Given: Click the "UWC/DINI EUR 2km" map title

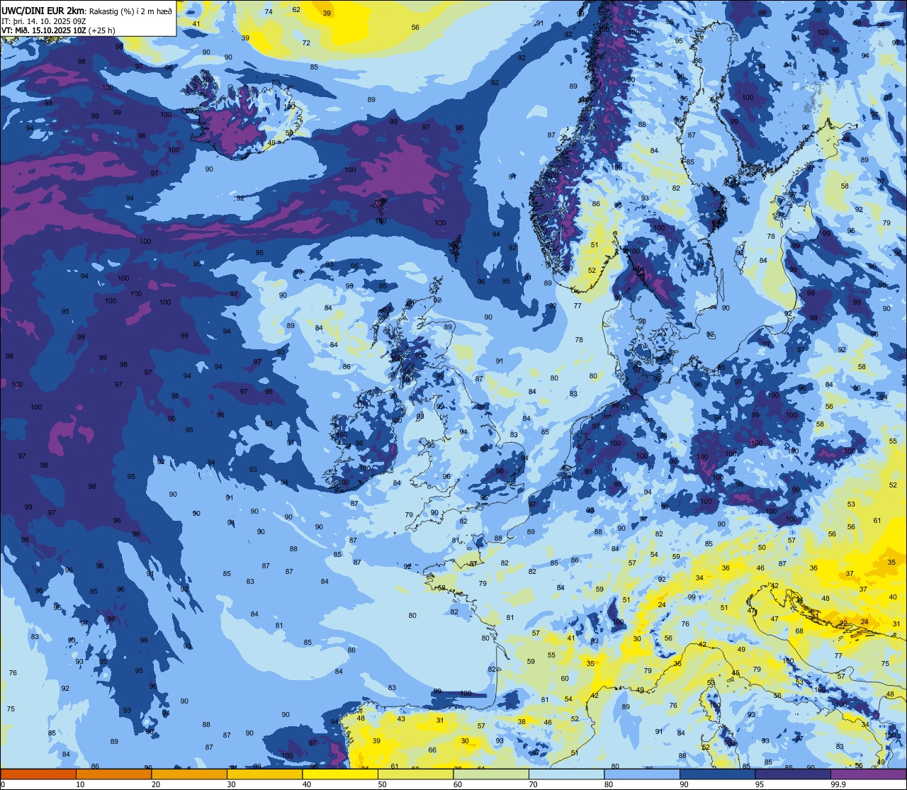Looking at the screenshot, I should pyautogui.click(x=43, y=10).
